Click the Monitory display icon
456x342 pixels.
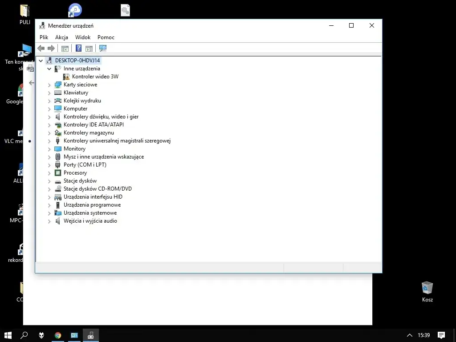coord(58,149)
